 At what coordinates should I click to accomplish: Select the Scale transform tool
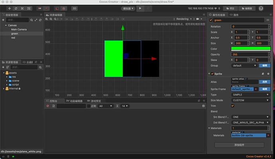pos(22,8)
